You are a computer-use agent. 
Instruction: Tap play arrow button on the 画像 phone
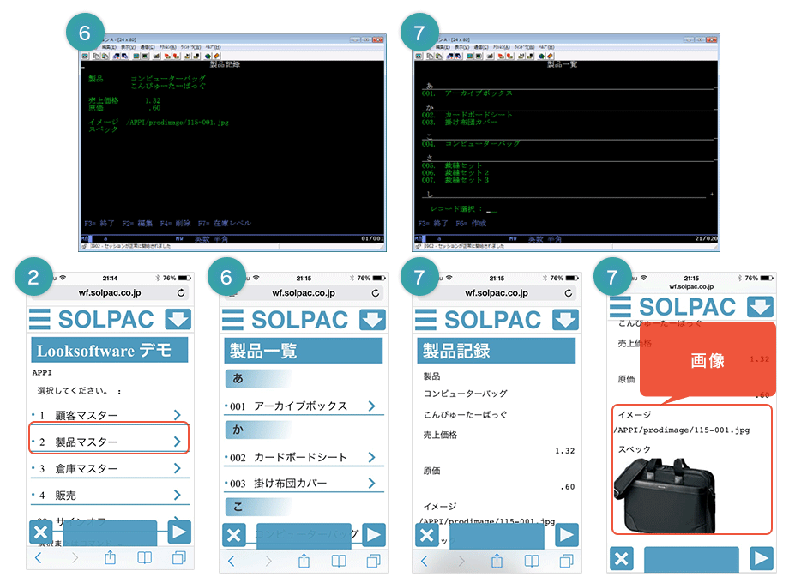point(761,559)
